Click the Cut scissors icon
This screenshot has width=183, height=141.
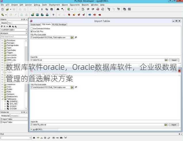tap(42, 9)
